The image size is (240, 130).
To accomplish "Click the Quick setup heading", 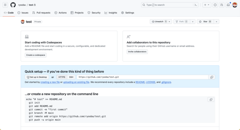I will pyautogui.click(x=64, y=71).
